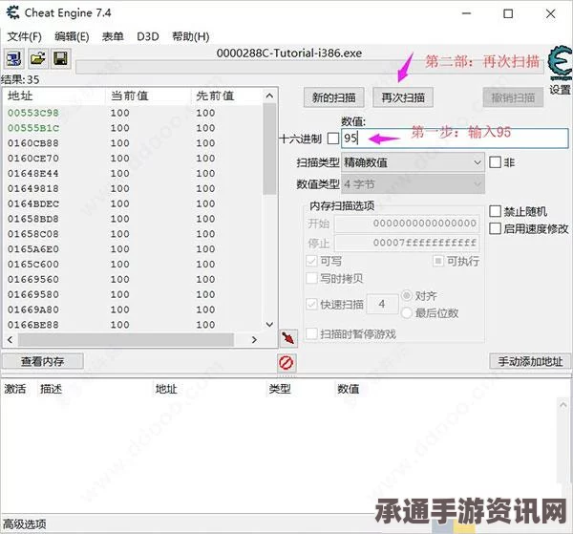This screenshot has height=534, width=573.
Task: Select result address 01669560
Action: point(33,279)
